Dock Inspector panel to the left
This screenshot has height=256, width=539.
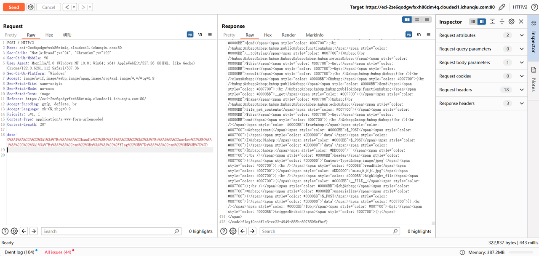[473, 21]
